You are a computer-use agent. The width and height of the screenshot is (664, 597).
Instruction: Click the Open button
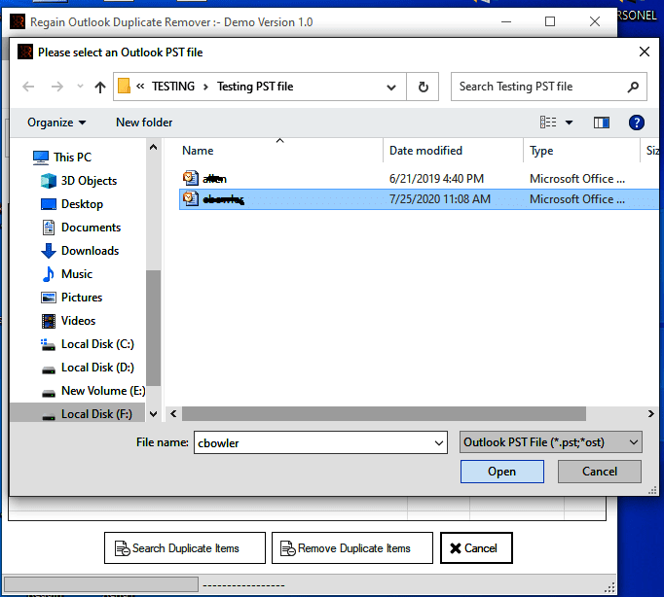tap(501, 472)
